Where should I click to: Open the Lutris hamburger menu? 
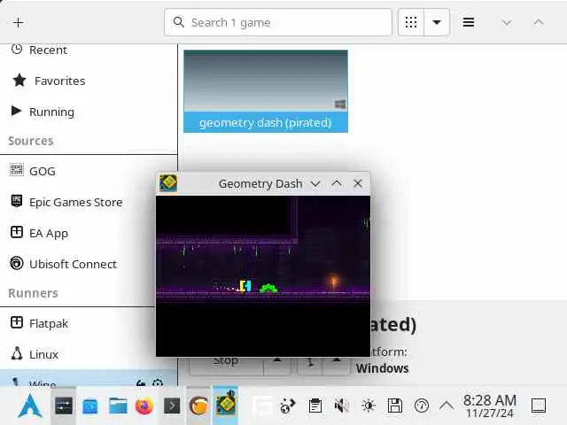click(469, 22)
